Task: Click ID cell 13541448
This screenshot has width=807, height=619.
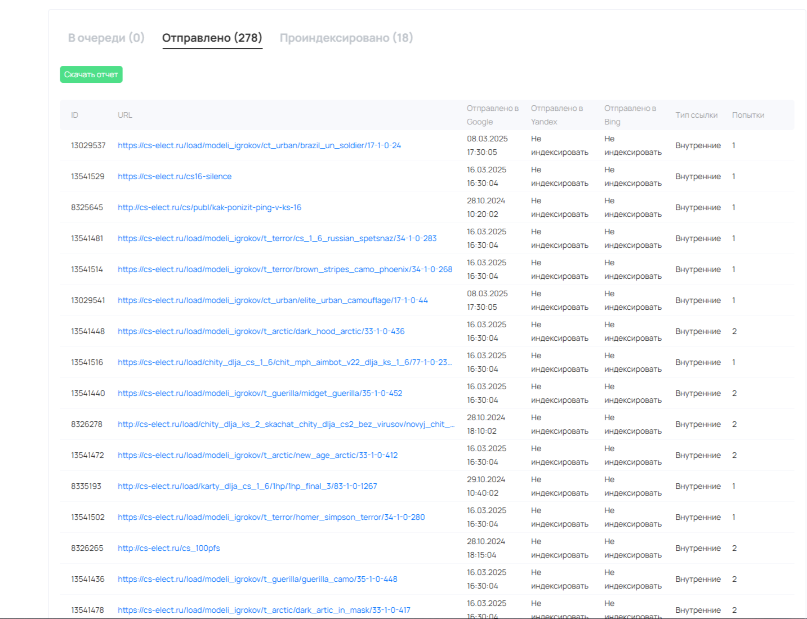Action: click(88, 331)
